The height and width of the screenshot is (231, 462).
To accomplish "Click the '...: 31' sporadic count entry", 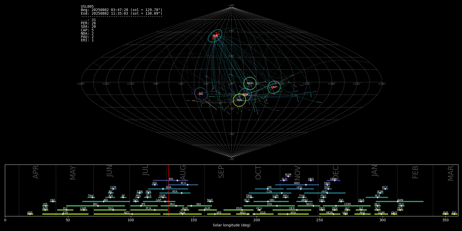I will point(88,20).
